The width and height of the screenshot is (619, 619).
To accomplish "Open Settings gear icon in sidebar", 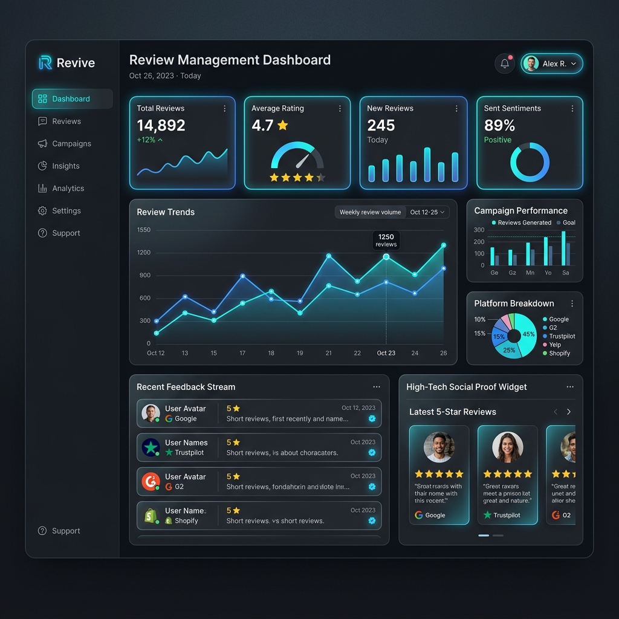I will [x=43, y=211].
